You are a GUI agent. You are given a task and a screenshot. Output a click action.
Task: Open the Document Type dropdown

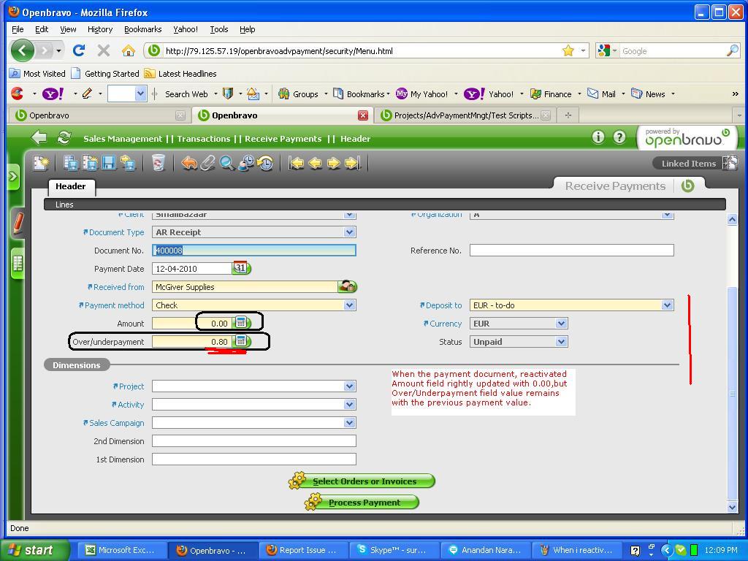click(350, 232)
